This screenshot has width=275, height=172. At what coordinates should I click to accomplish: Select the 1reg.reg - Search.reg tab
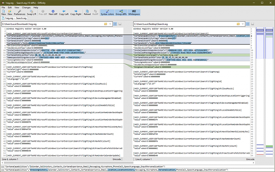click(15, 18)
